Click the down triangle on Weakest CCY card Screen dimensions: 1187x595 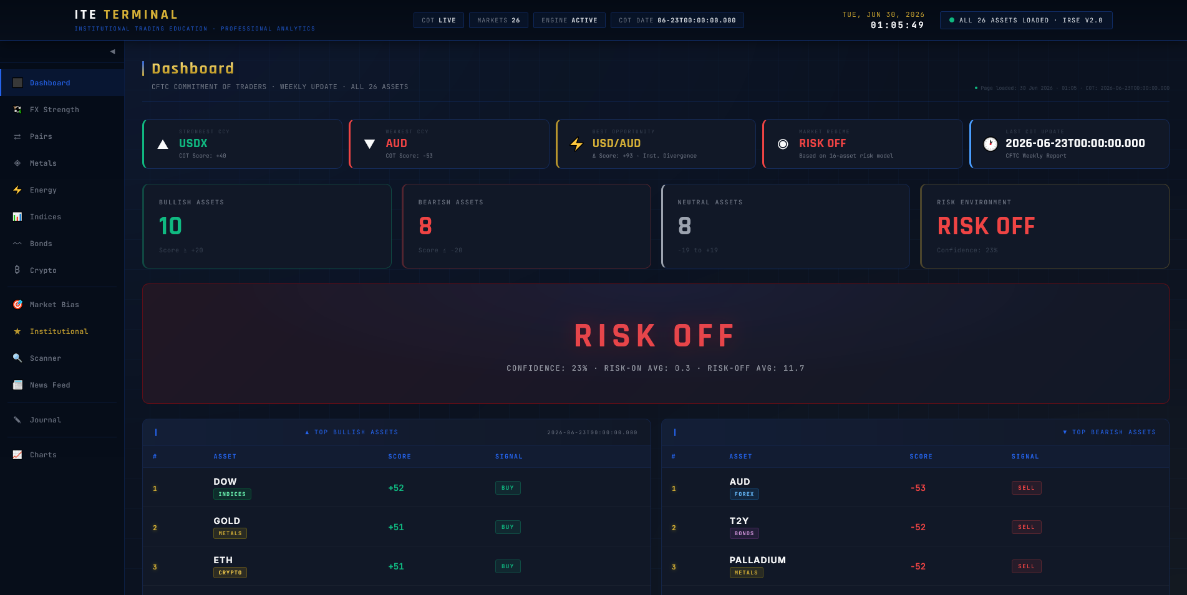(369, 144)
